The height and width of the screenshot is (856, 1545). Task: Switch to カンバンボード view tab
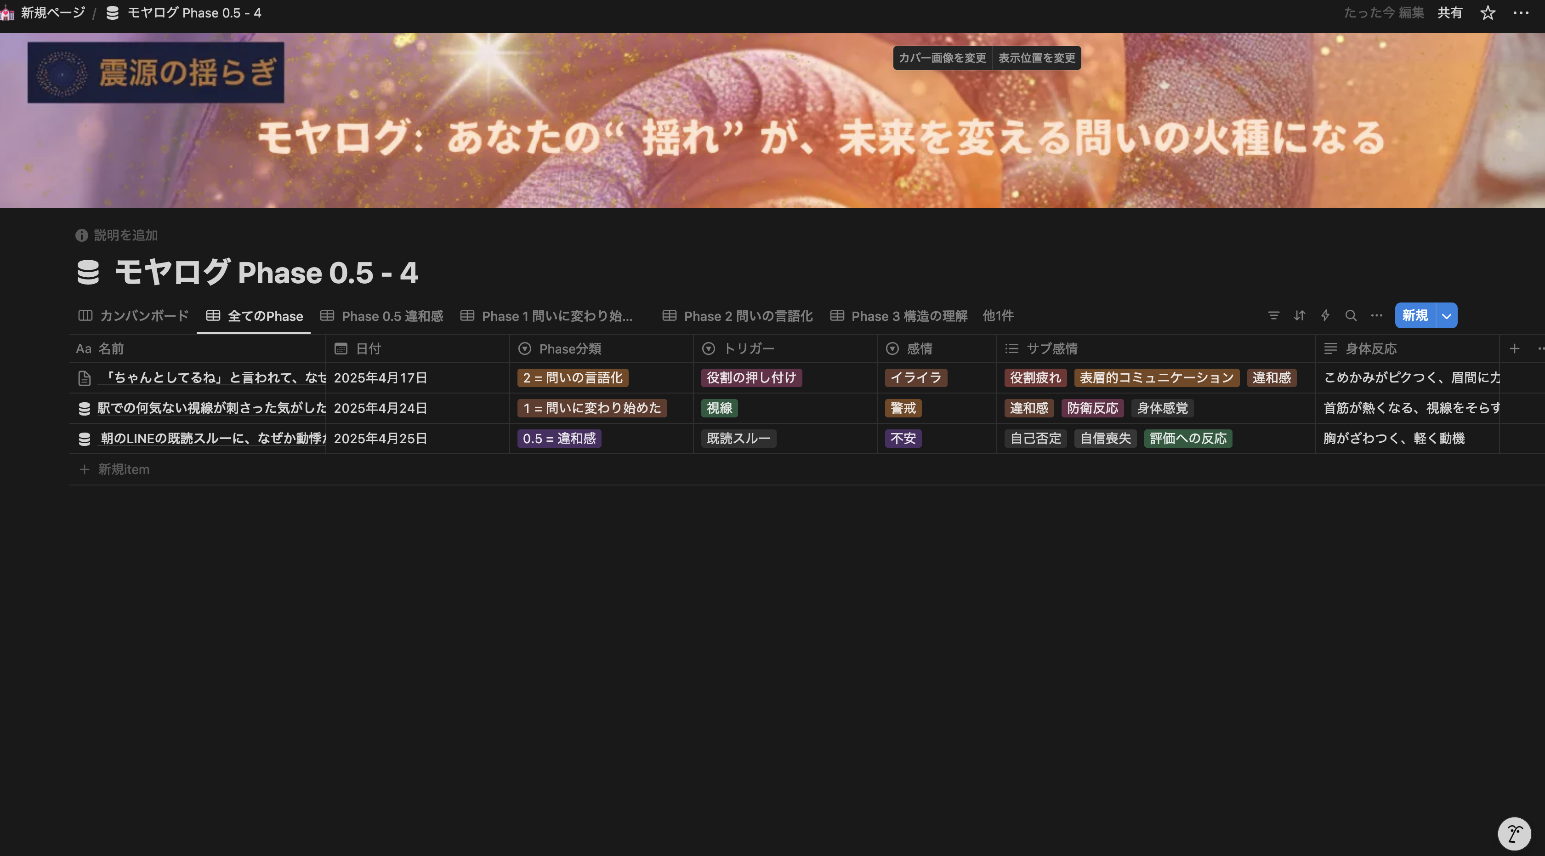point(134,315)
